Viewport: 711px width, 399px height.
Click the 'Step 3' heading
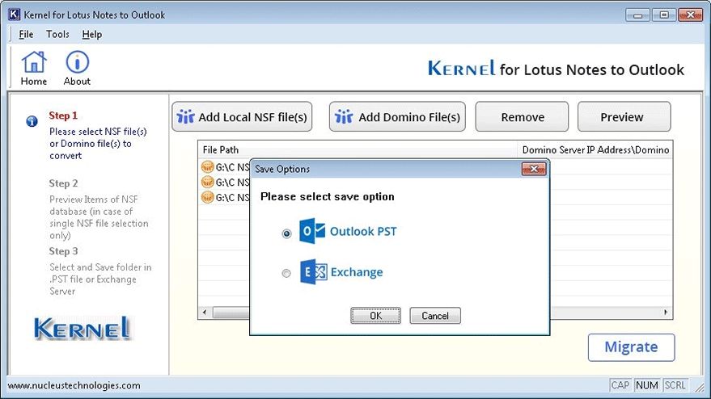coord(63,251)
